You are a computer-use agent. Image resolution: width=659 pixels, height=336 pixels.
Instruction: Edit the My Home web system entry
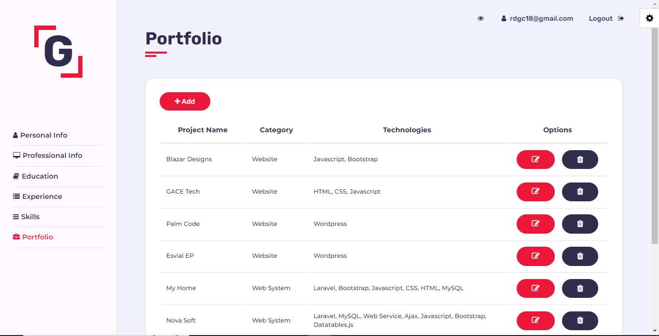pos(535,288)
